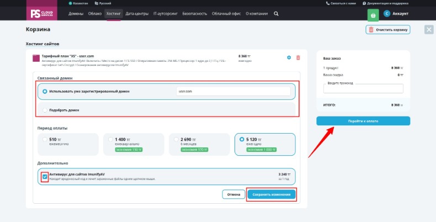Open the Русский language selector
This screenshot has width=436, height=222.
103,3
